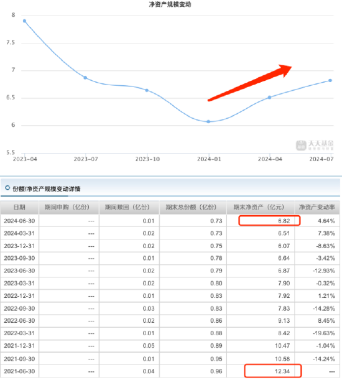342x380 pixels.
Task: Click the 2024-07 final data point
Action: pos(330,80)
